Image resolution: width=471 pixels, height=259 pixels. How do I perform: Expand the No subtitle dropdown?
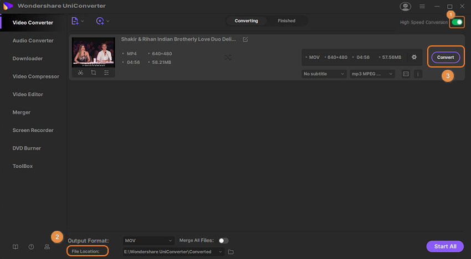[324, 74]
